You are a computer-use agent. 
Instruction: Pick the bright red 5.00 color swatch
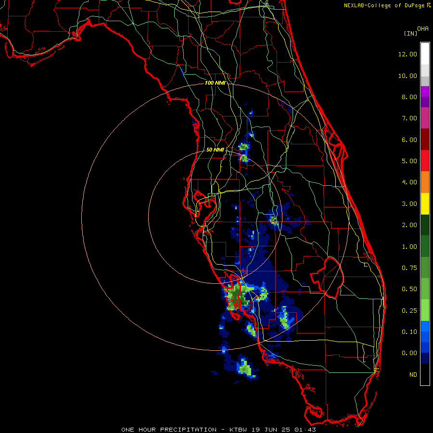pos(425,161)
